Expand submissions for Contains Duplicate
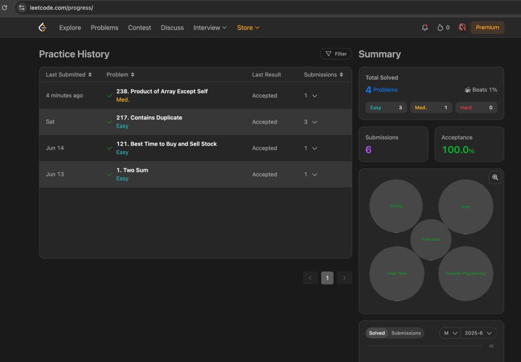This screenshot has height=362, width=521. pos(314,122)
